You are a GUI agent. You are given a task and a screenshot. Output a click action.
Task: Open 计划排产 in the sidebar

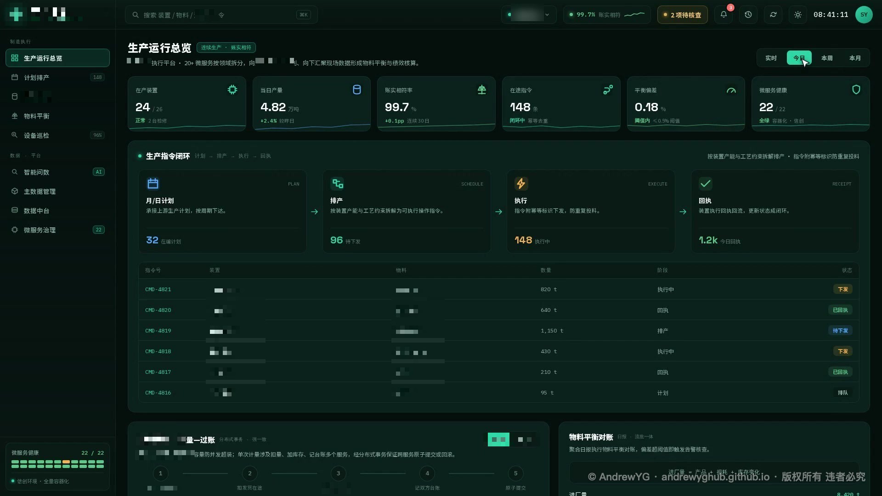click(x=57, y=77)
